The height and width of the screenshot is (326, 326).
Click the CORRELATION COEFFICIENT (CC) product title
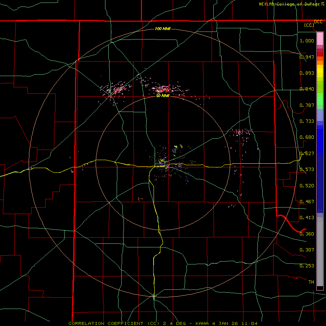(114, 323)
